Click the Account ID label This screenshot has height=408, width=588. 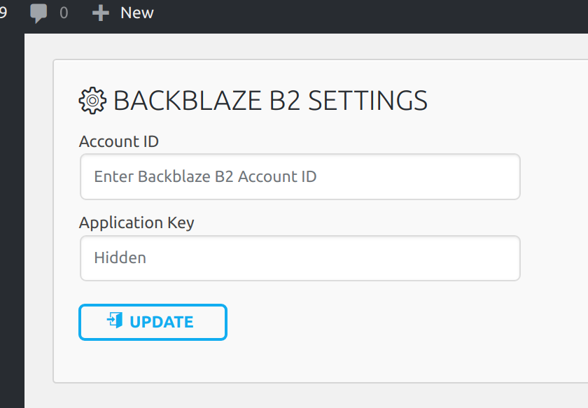pyautogui.click(x=119, y=141)
